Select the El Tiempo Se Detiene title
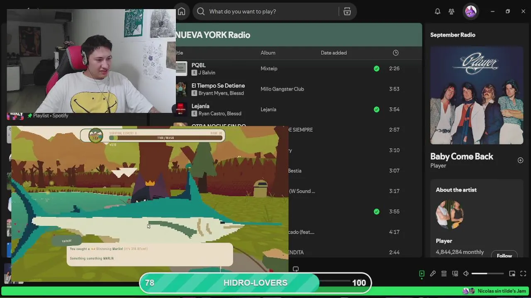The image size is (531, 298). tap(218, 86)
